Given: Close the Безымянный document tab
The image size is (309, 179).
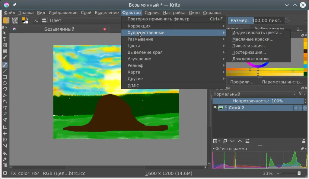Looking at the screenshot, I should tap(105, 29).
